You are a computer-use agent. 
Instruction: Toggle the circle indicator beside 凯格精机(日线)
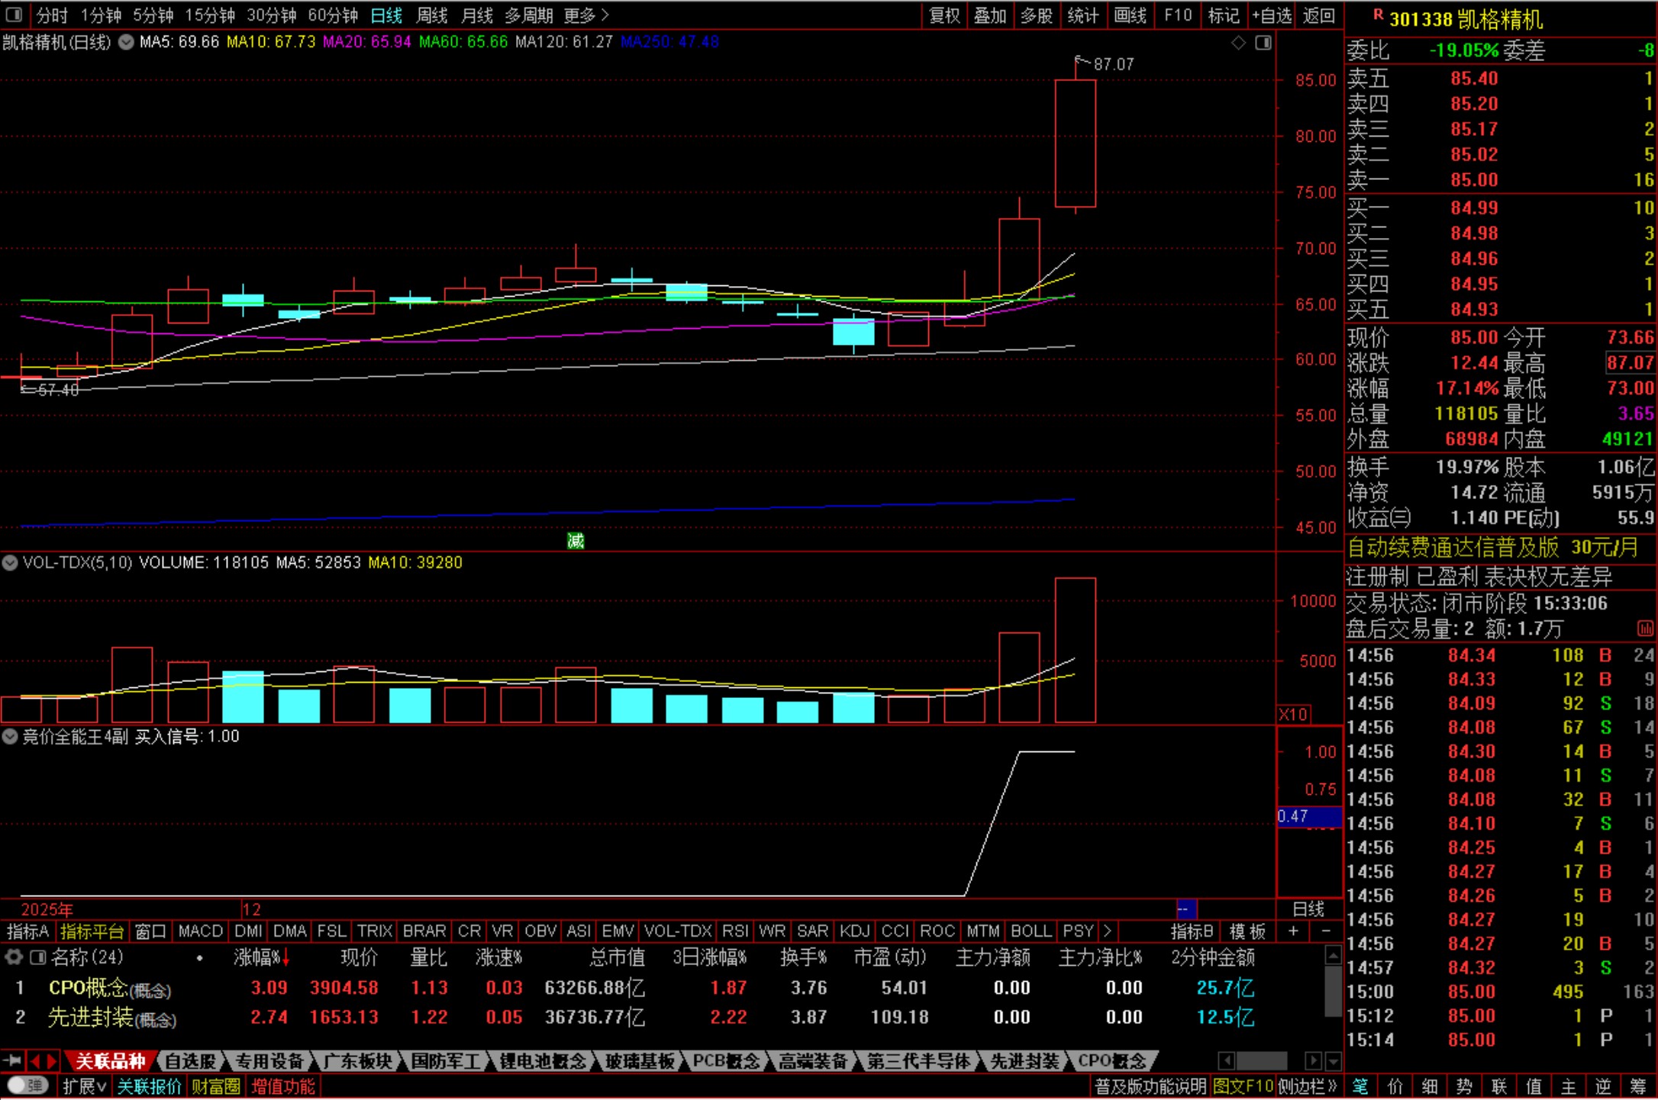126,42
